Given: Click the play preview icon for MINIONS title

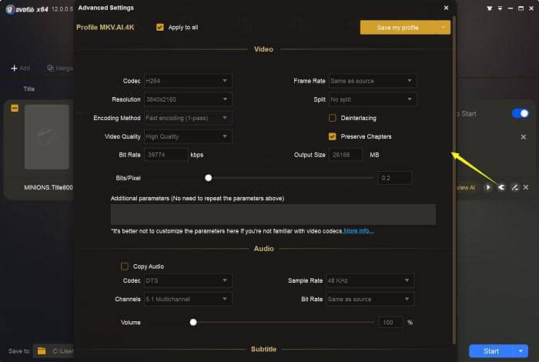Looking at the screenshot, I should click(x=487, y=187).
